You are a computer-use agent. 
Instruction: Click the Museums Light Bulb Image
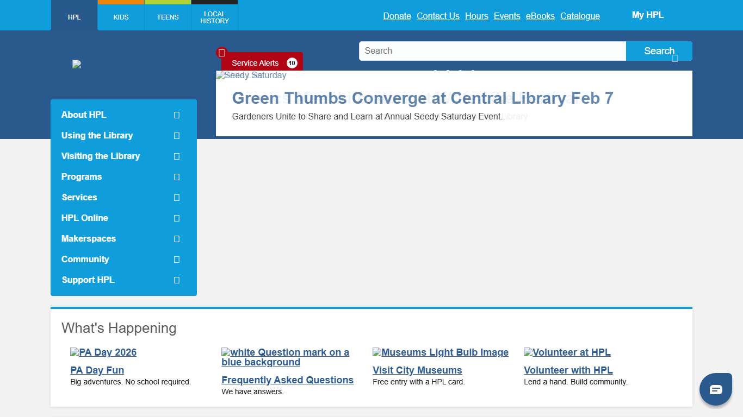(x=440, y=352)
